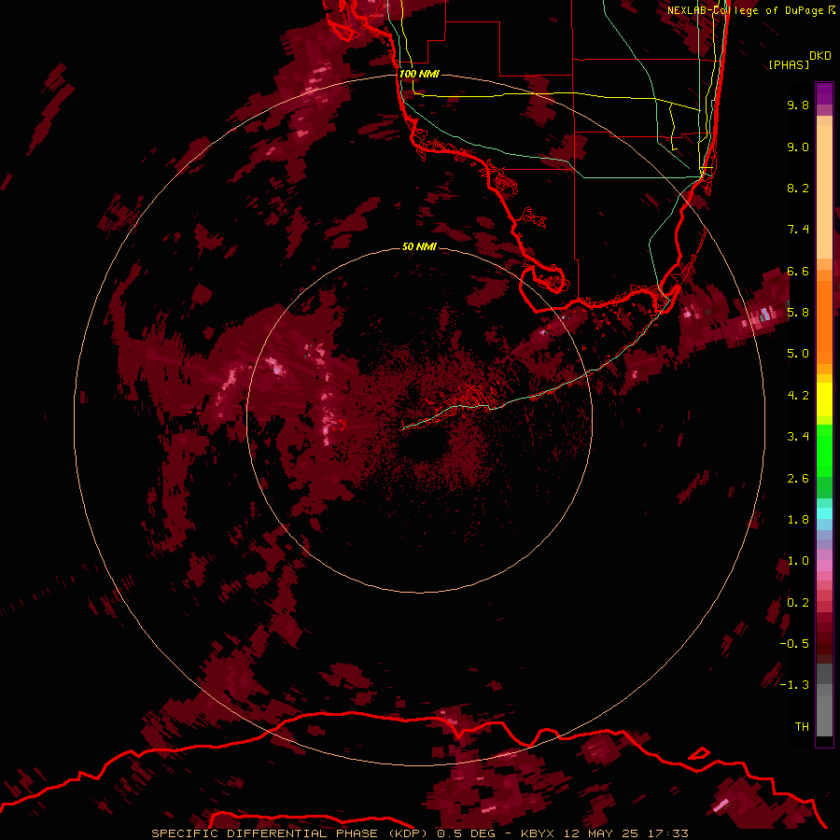This screenshot has height=840, width=840.
Task: Click the 50 NMI range ring label
Action: pyautogui.click(x=419, y=247)
